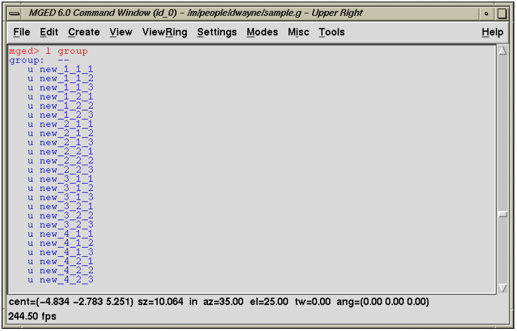Click the minimize dot button in title bar
The height and width of the screenshot is (331, 517).
coord(486,13)
